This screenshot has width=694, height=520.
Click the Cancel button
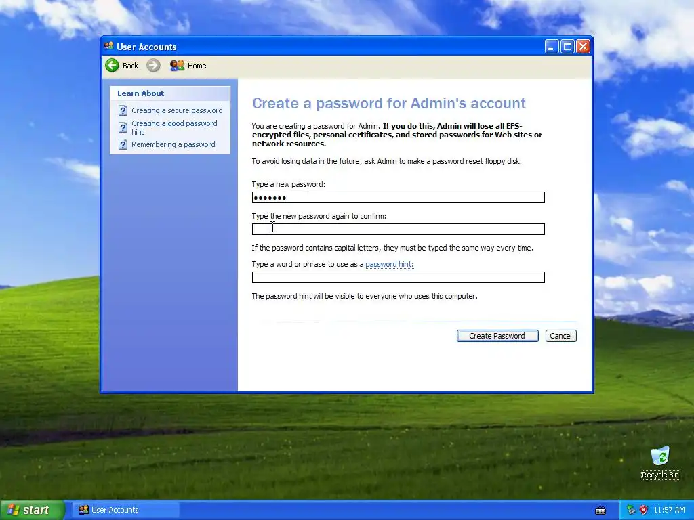pyautogui.click(x=560, y=336)
